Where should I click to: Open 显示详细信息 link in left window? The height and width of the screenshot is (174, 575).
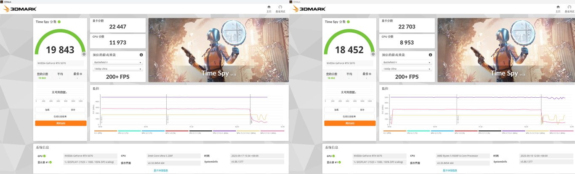click(x=161, y=170)
